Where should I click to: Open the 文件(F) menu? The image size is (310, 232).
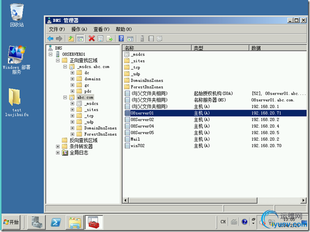coord(57,29)
